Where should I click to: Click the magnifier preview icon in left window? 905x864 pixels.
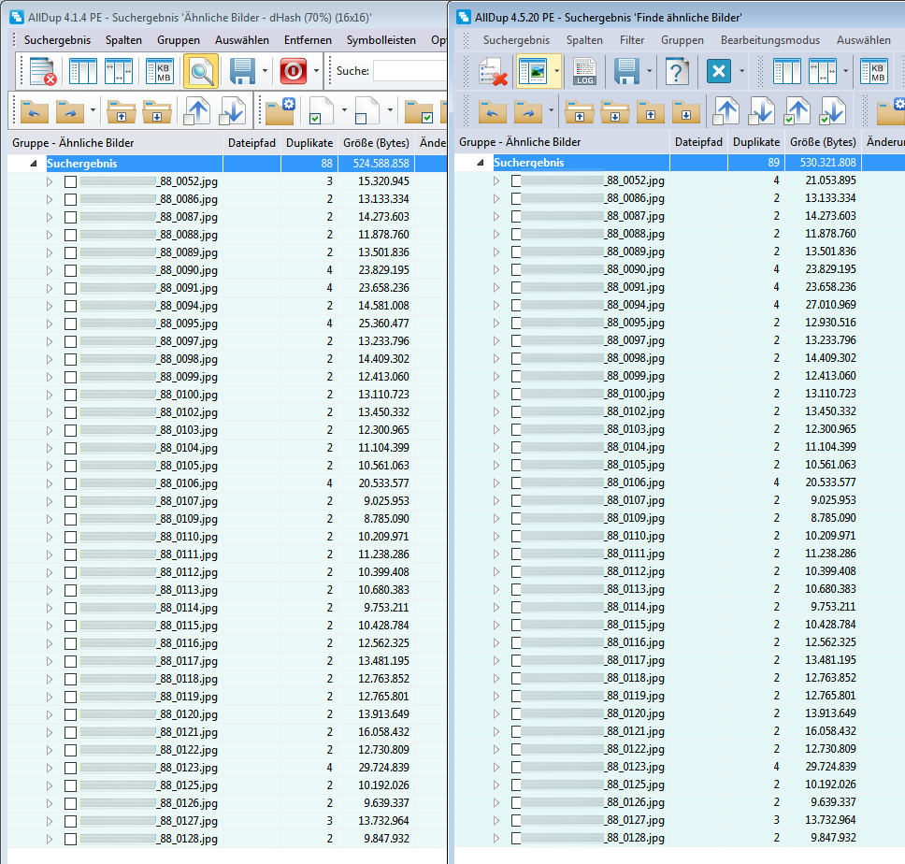pyautogui.click(x=200, y=71)
